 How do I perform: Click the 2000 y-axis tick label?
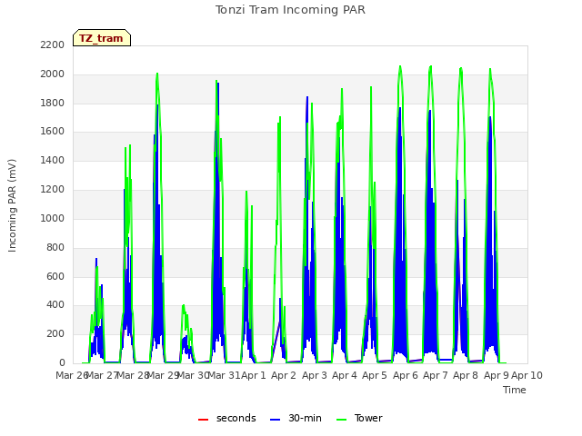tap(53, 74)
